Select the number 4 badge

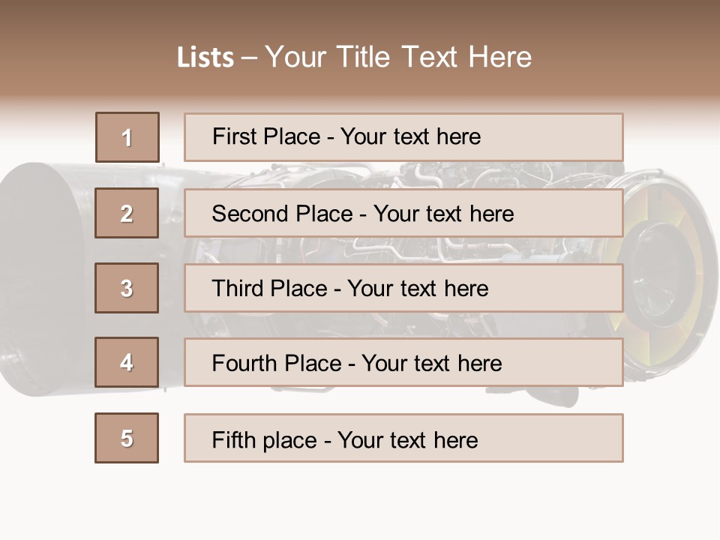coord(127,362)
